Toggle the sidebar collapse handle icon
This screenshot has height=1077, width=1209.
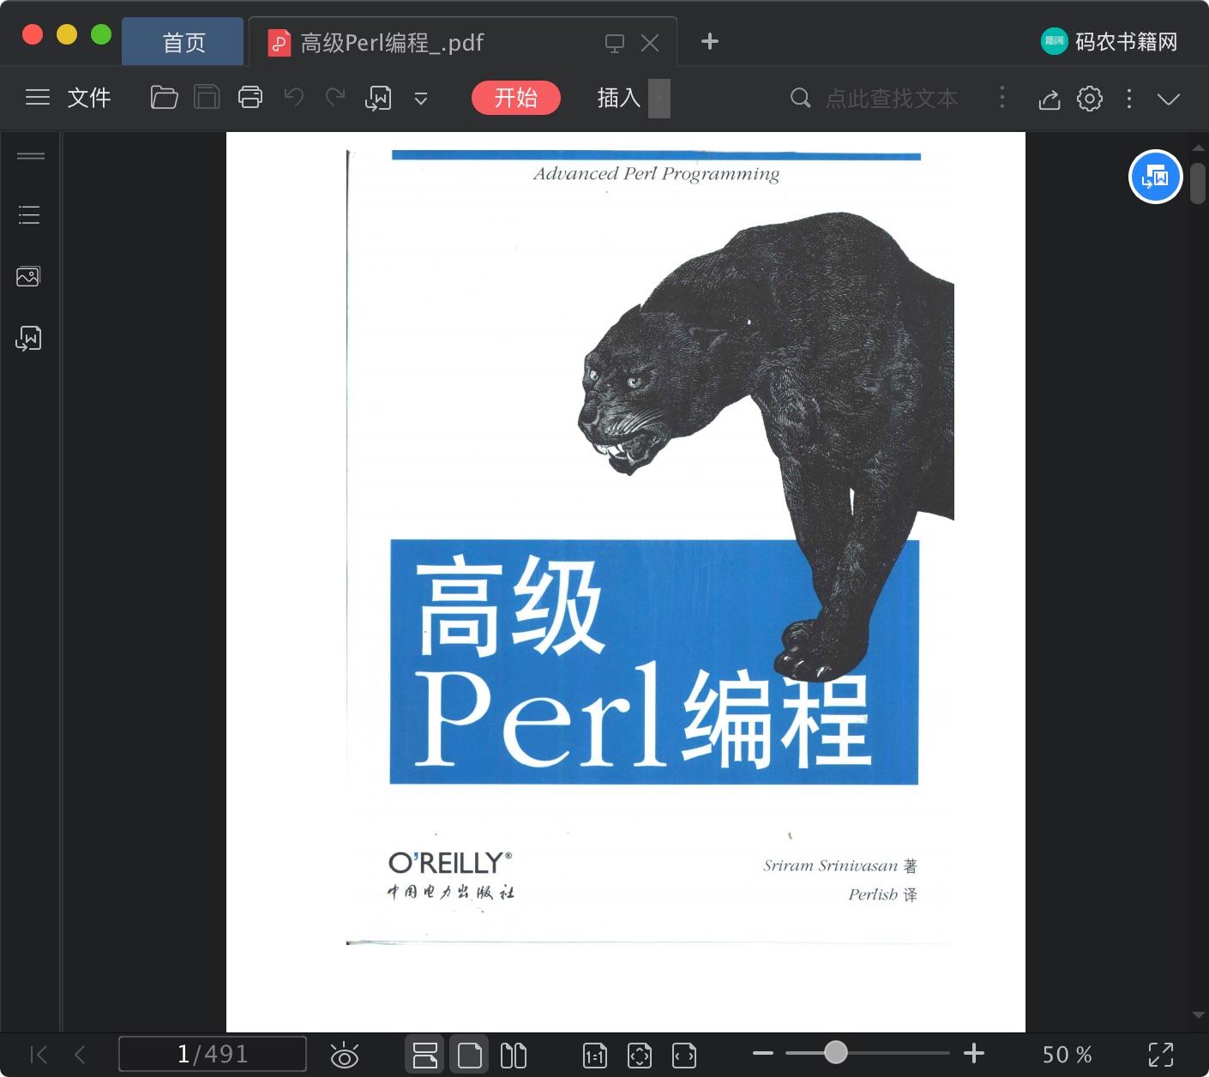click(31, 156)
